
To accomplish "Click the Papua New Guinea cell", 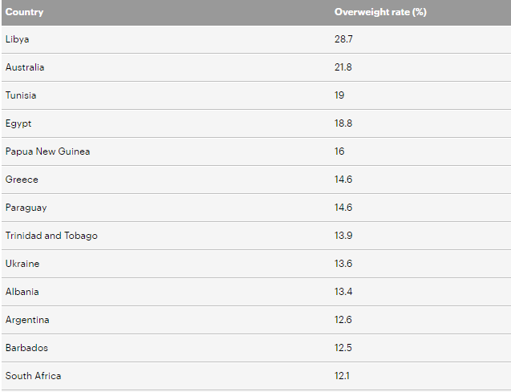I will coord(47,152).
